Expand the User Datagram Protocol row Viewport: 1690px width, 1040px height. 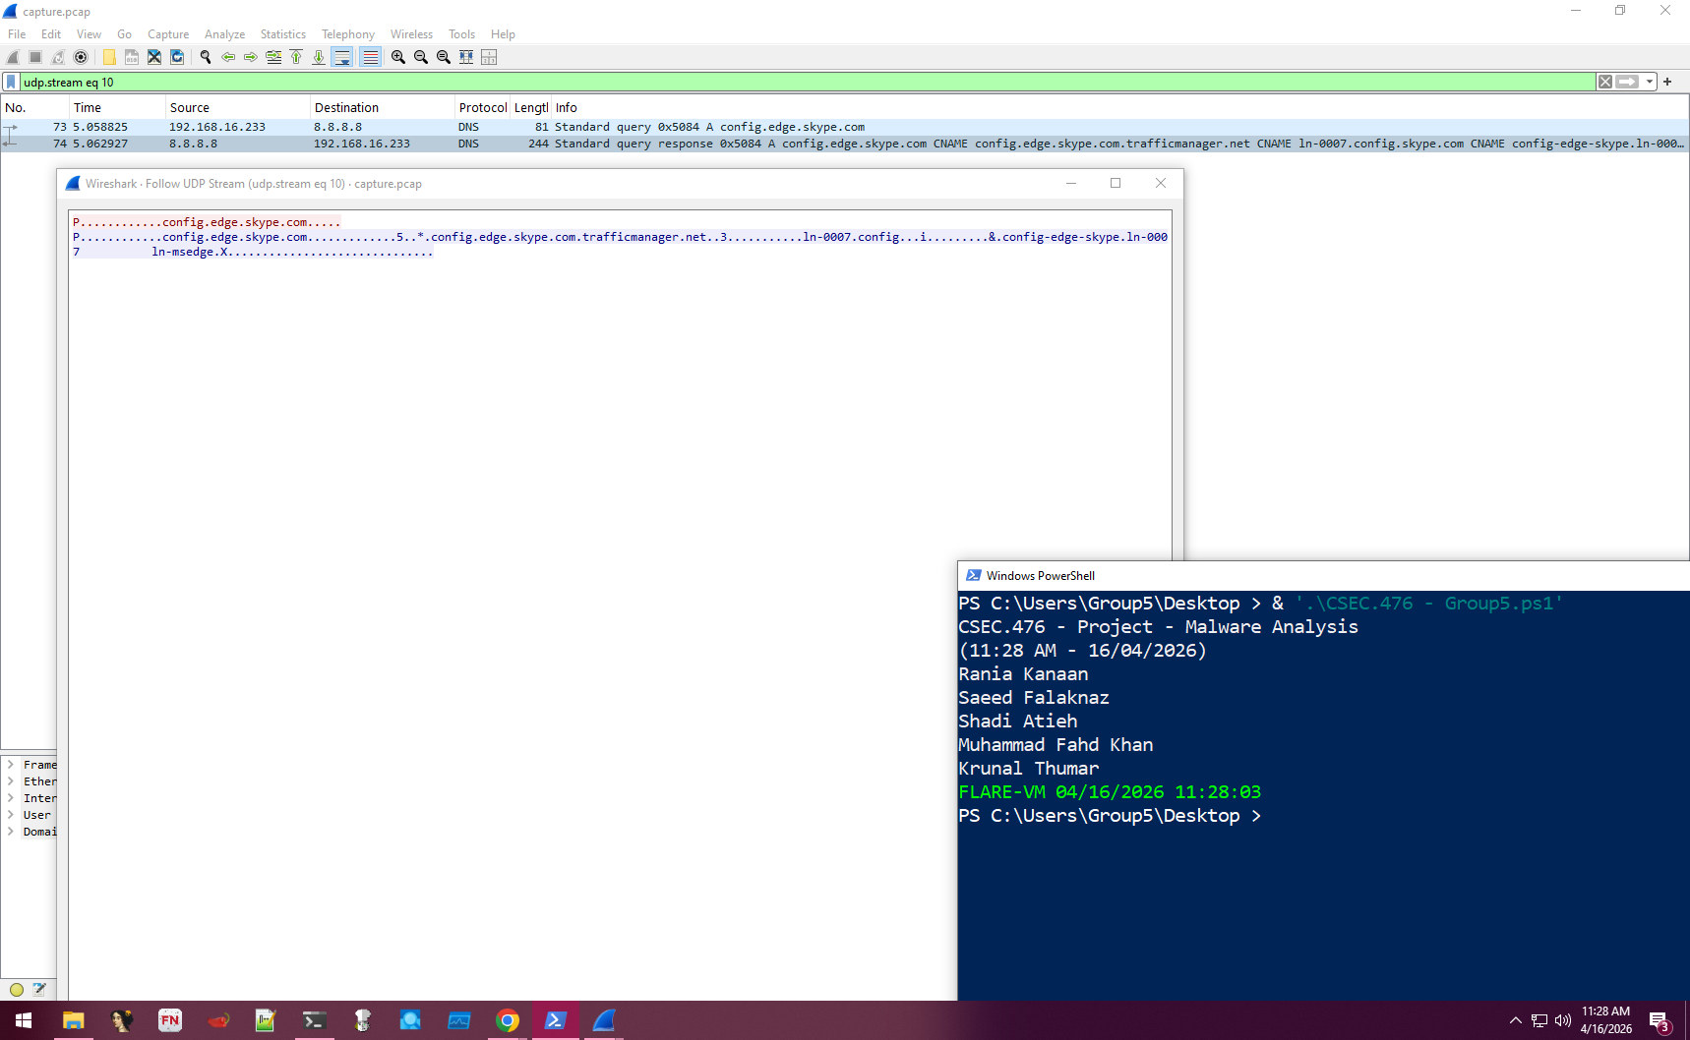(x=11, y=815)
